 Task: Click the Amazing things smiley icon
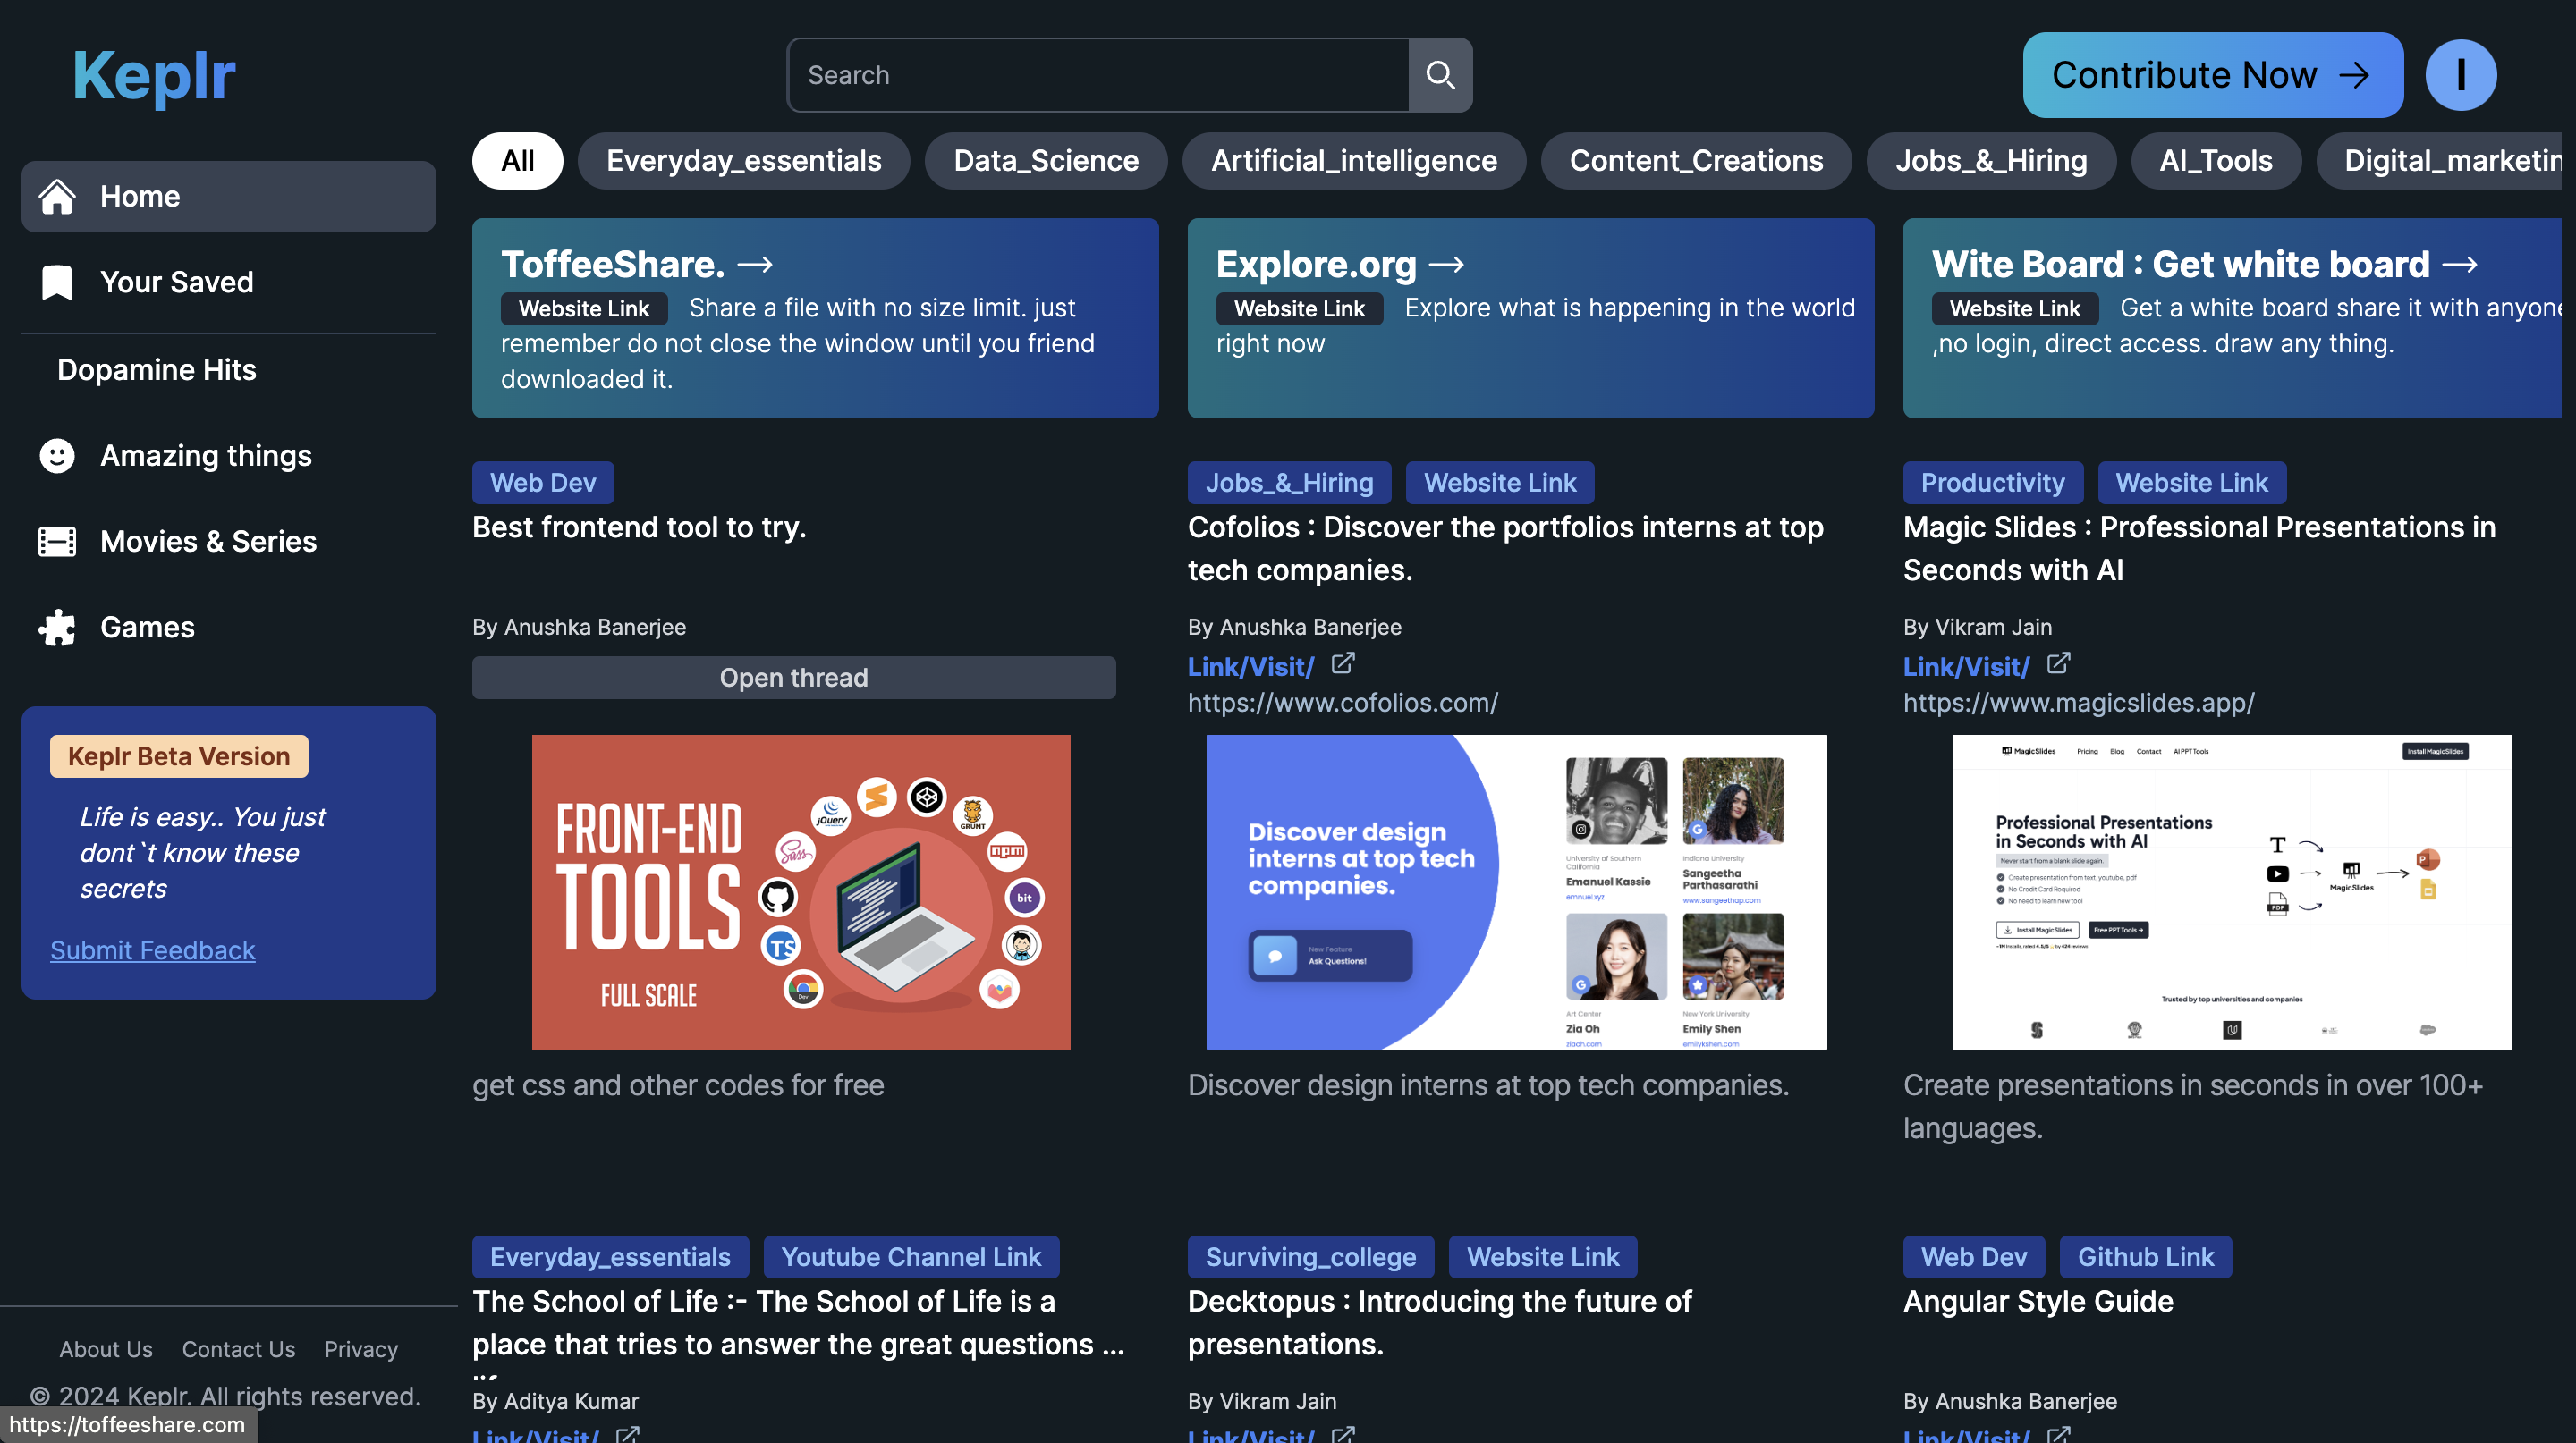point(57,456)
